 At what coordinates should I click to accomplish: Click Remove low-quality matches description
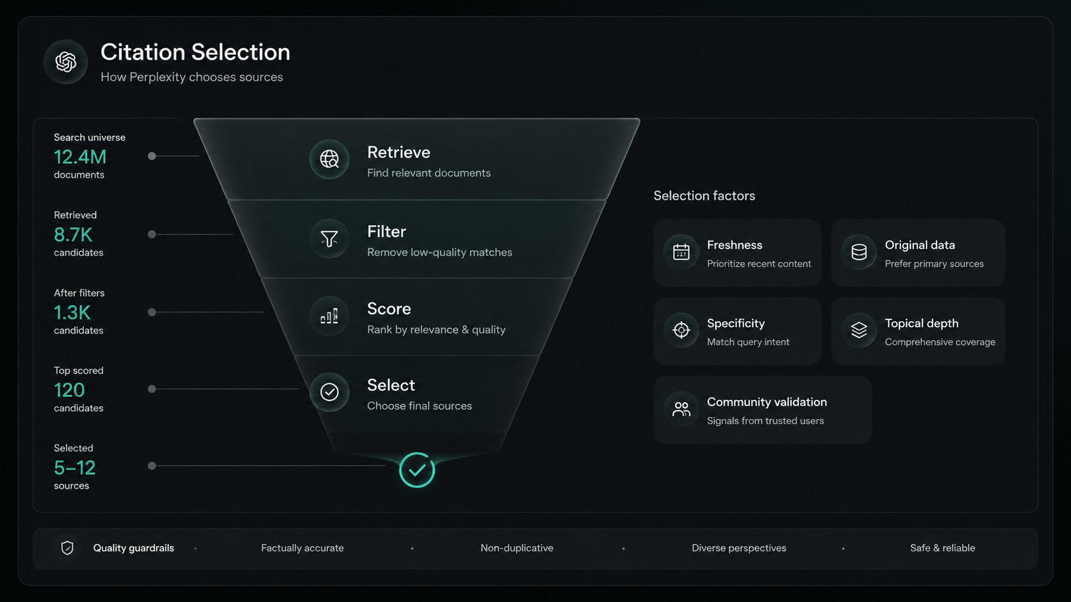(x=439, y=252)
